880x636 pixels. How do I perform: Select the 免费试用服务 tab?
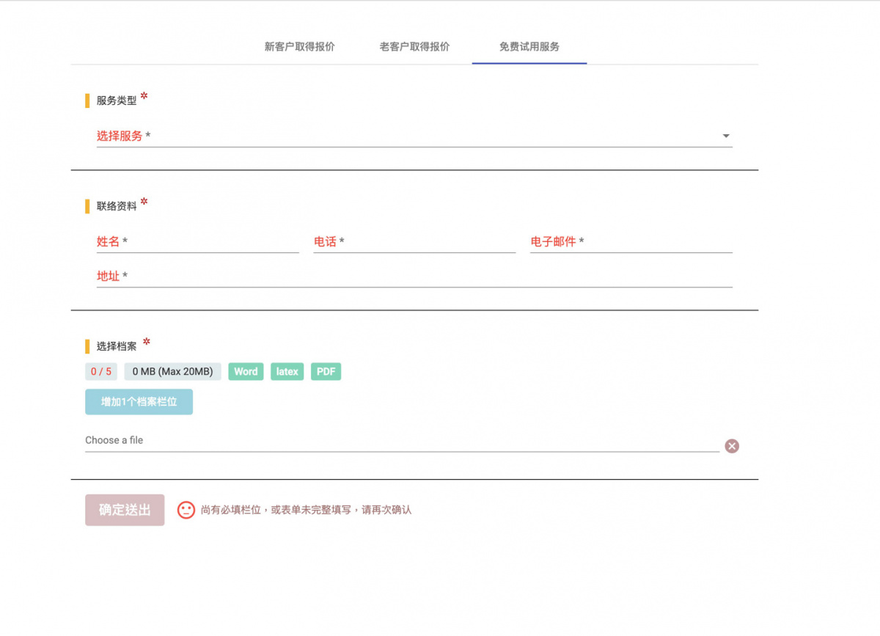(529, 47)
